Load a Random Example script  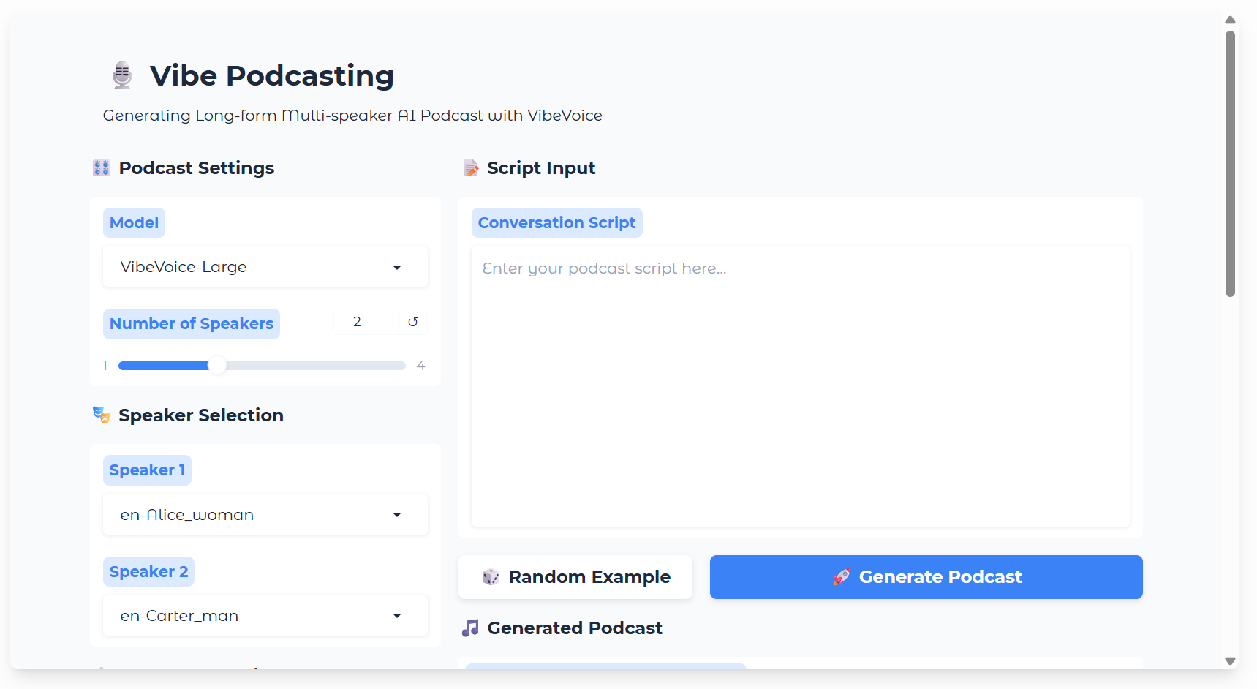(x=575, y=577)
